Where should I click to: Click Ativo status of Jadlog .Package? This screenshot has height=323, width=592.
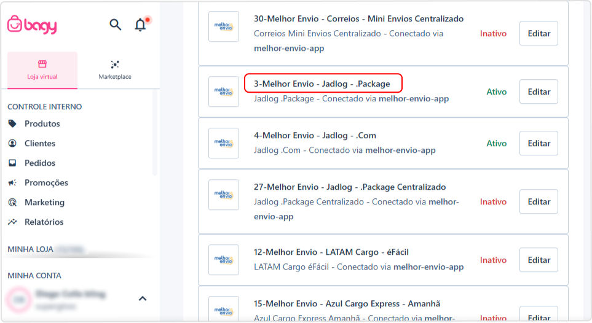497,91
